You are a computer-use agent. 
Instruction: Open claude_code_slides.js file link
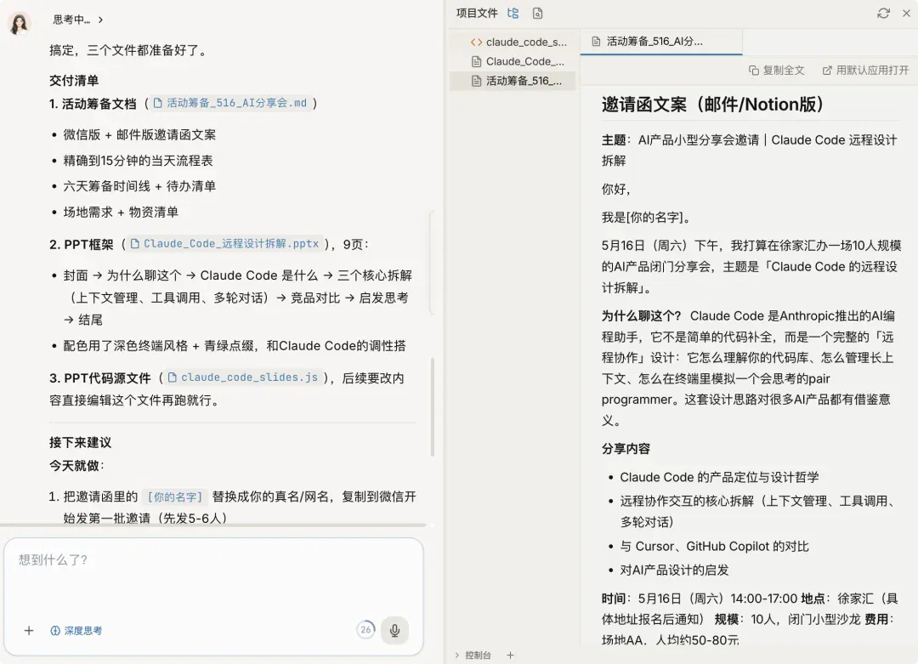tap(243, 377)
